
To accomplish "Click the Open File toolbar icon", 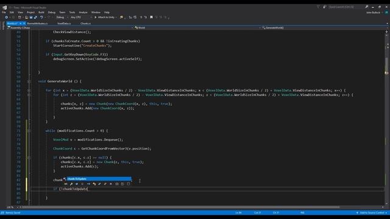I will click(x=26, y=18).
